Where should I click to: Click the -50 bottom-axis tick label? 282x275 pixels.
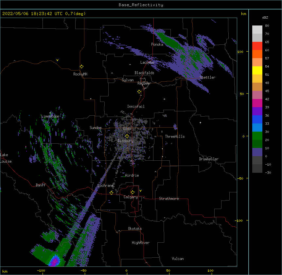(83, 270)
